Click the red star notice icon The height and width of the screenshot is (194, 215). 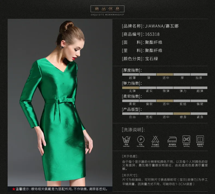[14, 189]
